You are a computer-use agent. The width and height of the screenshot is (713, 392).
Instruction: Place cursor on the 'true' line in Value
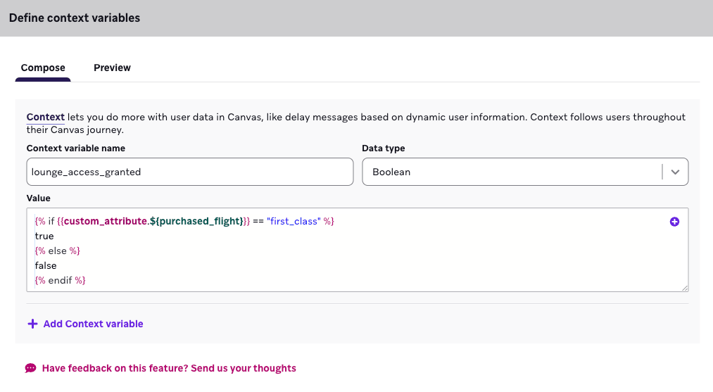(x=44, y=236)
